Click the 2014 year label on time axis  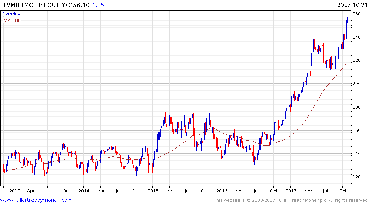point(84,191)
